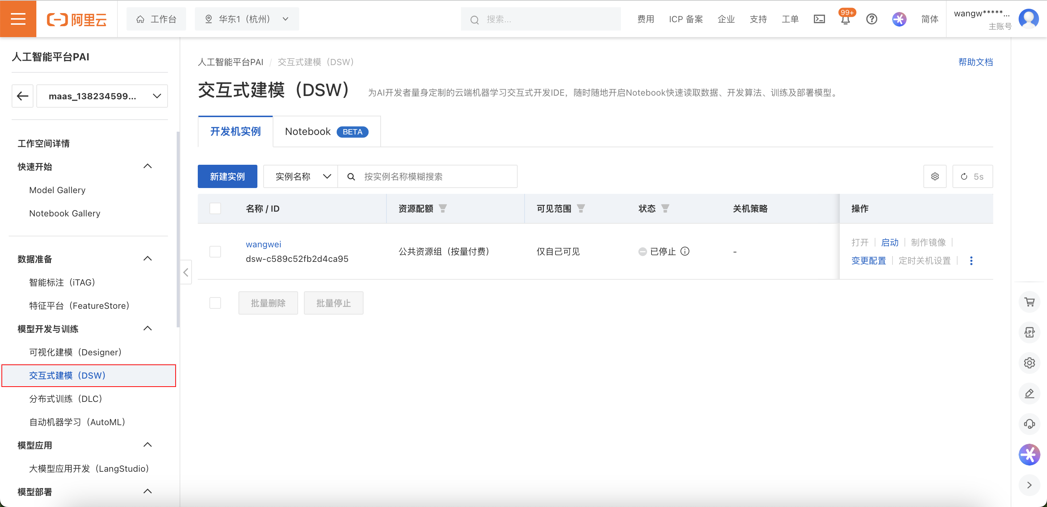Open 支持 in the top menu

pos(758,19)
